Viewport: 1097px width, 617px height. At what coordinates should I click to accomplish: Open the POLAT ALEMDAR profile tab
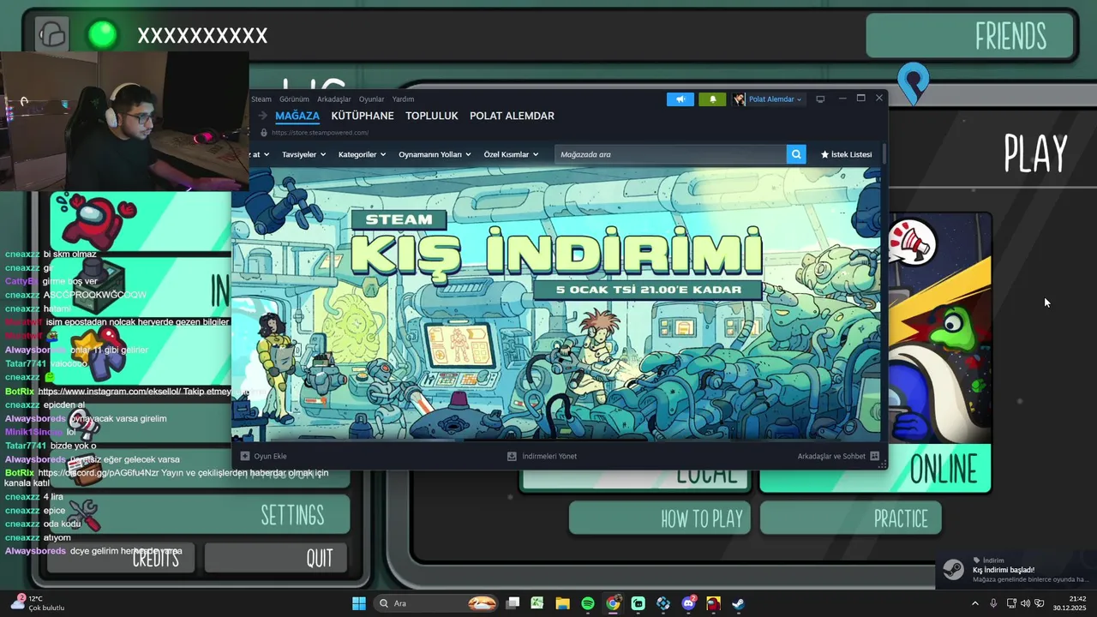click(512, 116)
